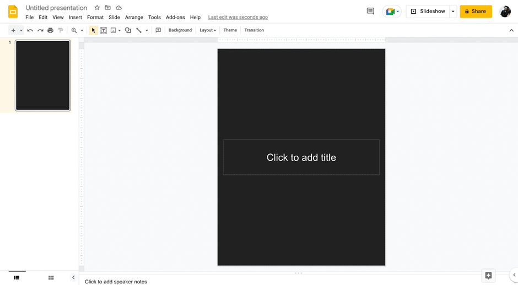
Task: Select the Text box tool
Action: point(103,30)
